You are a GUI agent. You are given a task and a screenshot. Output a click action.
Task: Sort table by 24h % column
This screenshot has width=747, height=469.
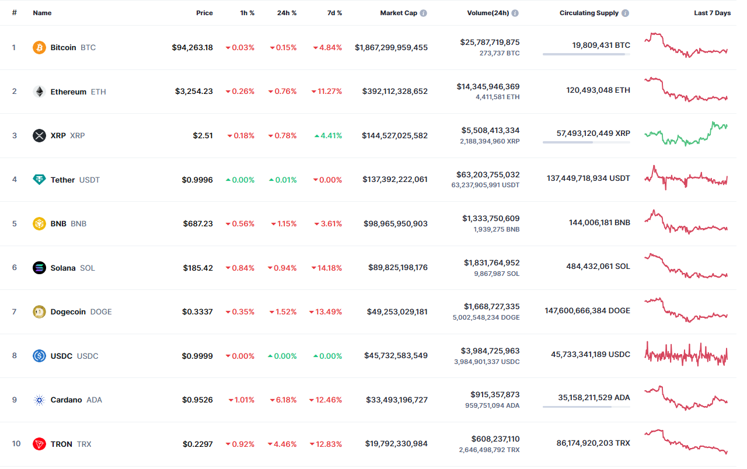point(287,13)
